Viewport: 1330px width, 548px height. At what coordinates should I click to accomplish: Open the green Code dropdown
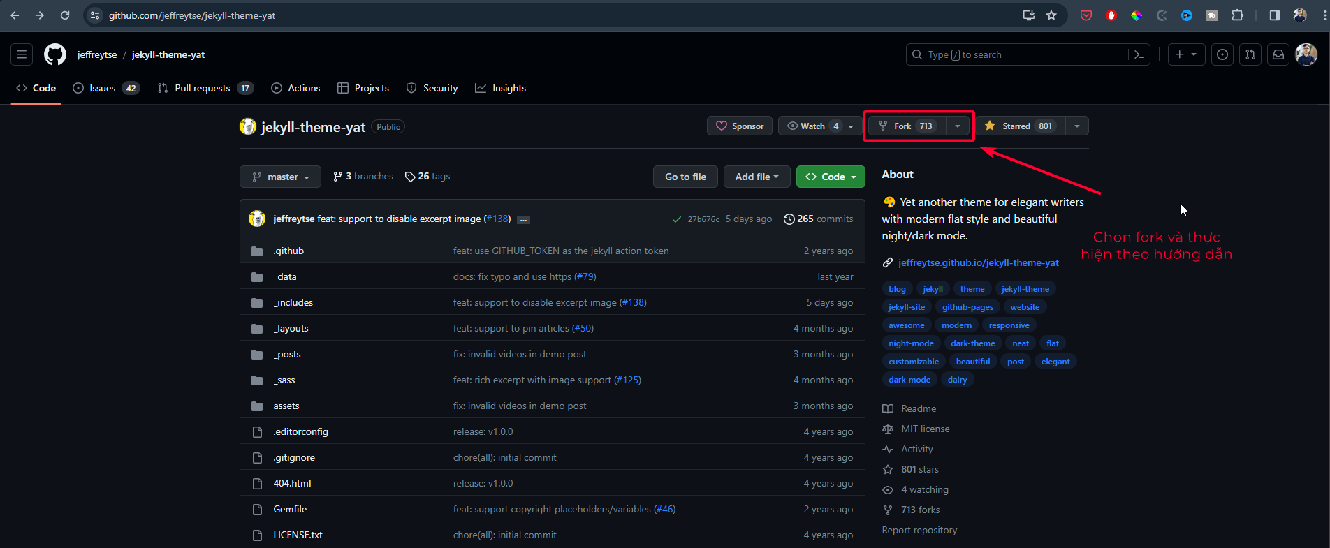831,177
